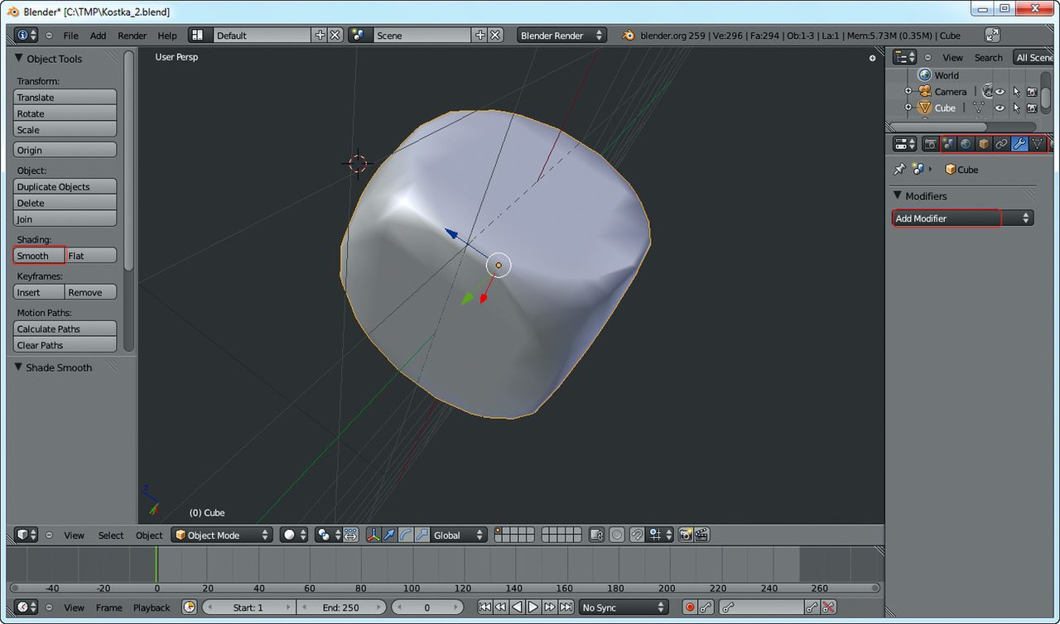Open the Help menu
The image size is (1060, 624).
click(167, 36)
